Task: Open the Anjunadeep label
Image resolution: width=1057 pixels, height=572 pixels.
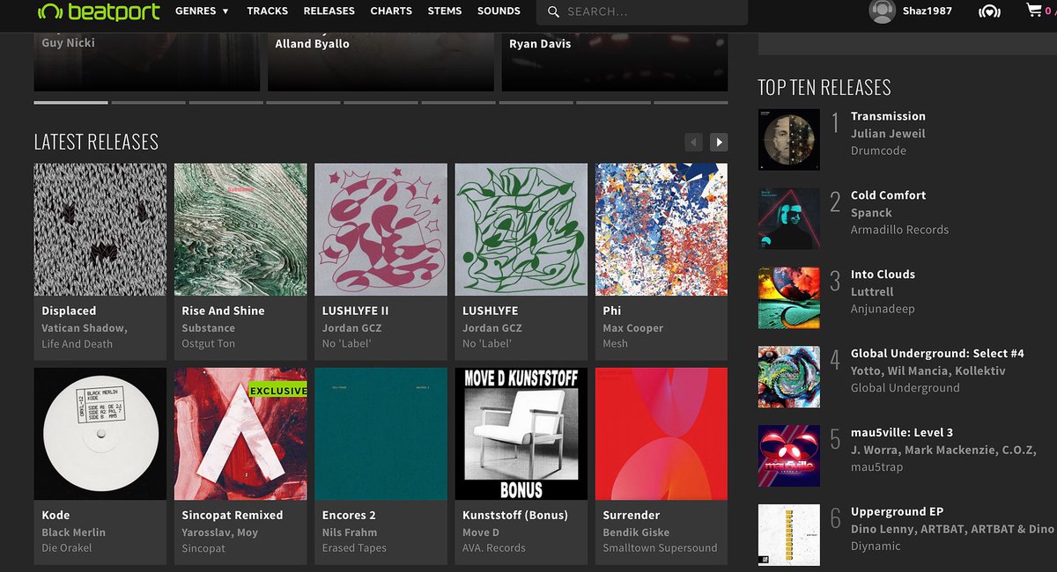Action: coord(884,309)
